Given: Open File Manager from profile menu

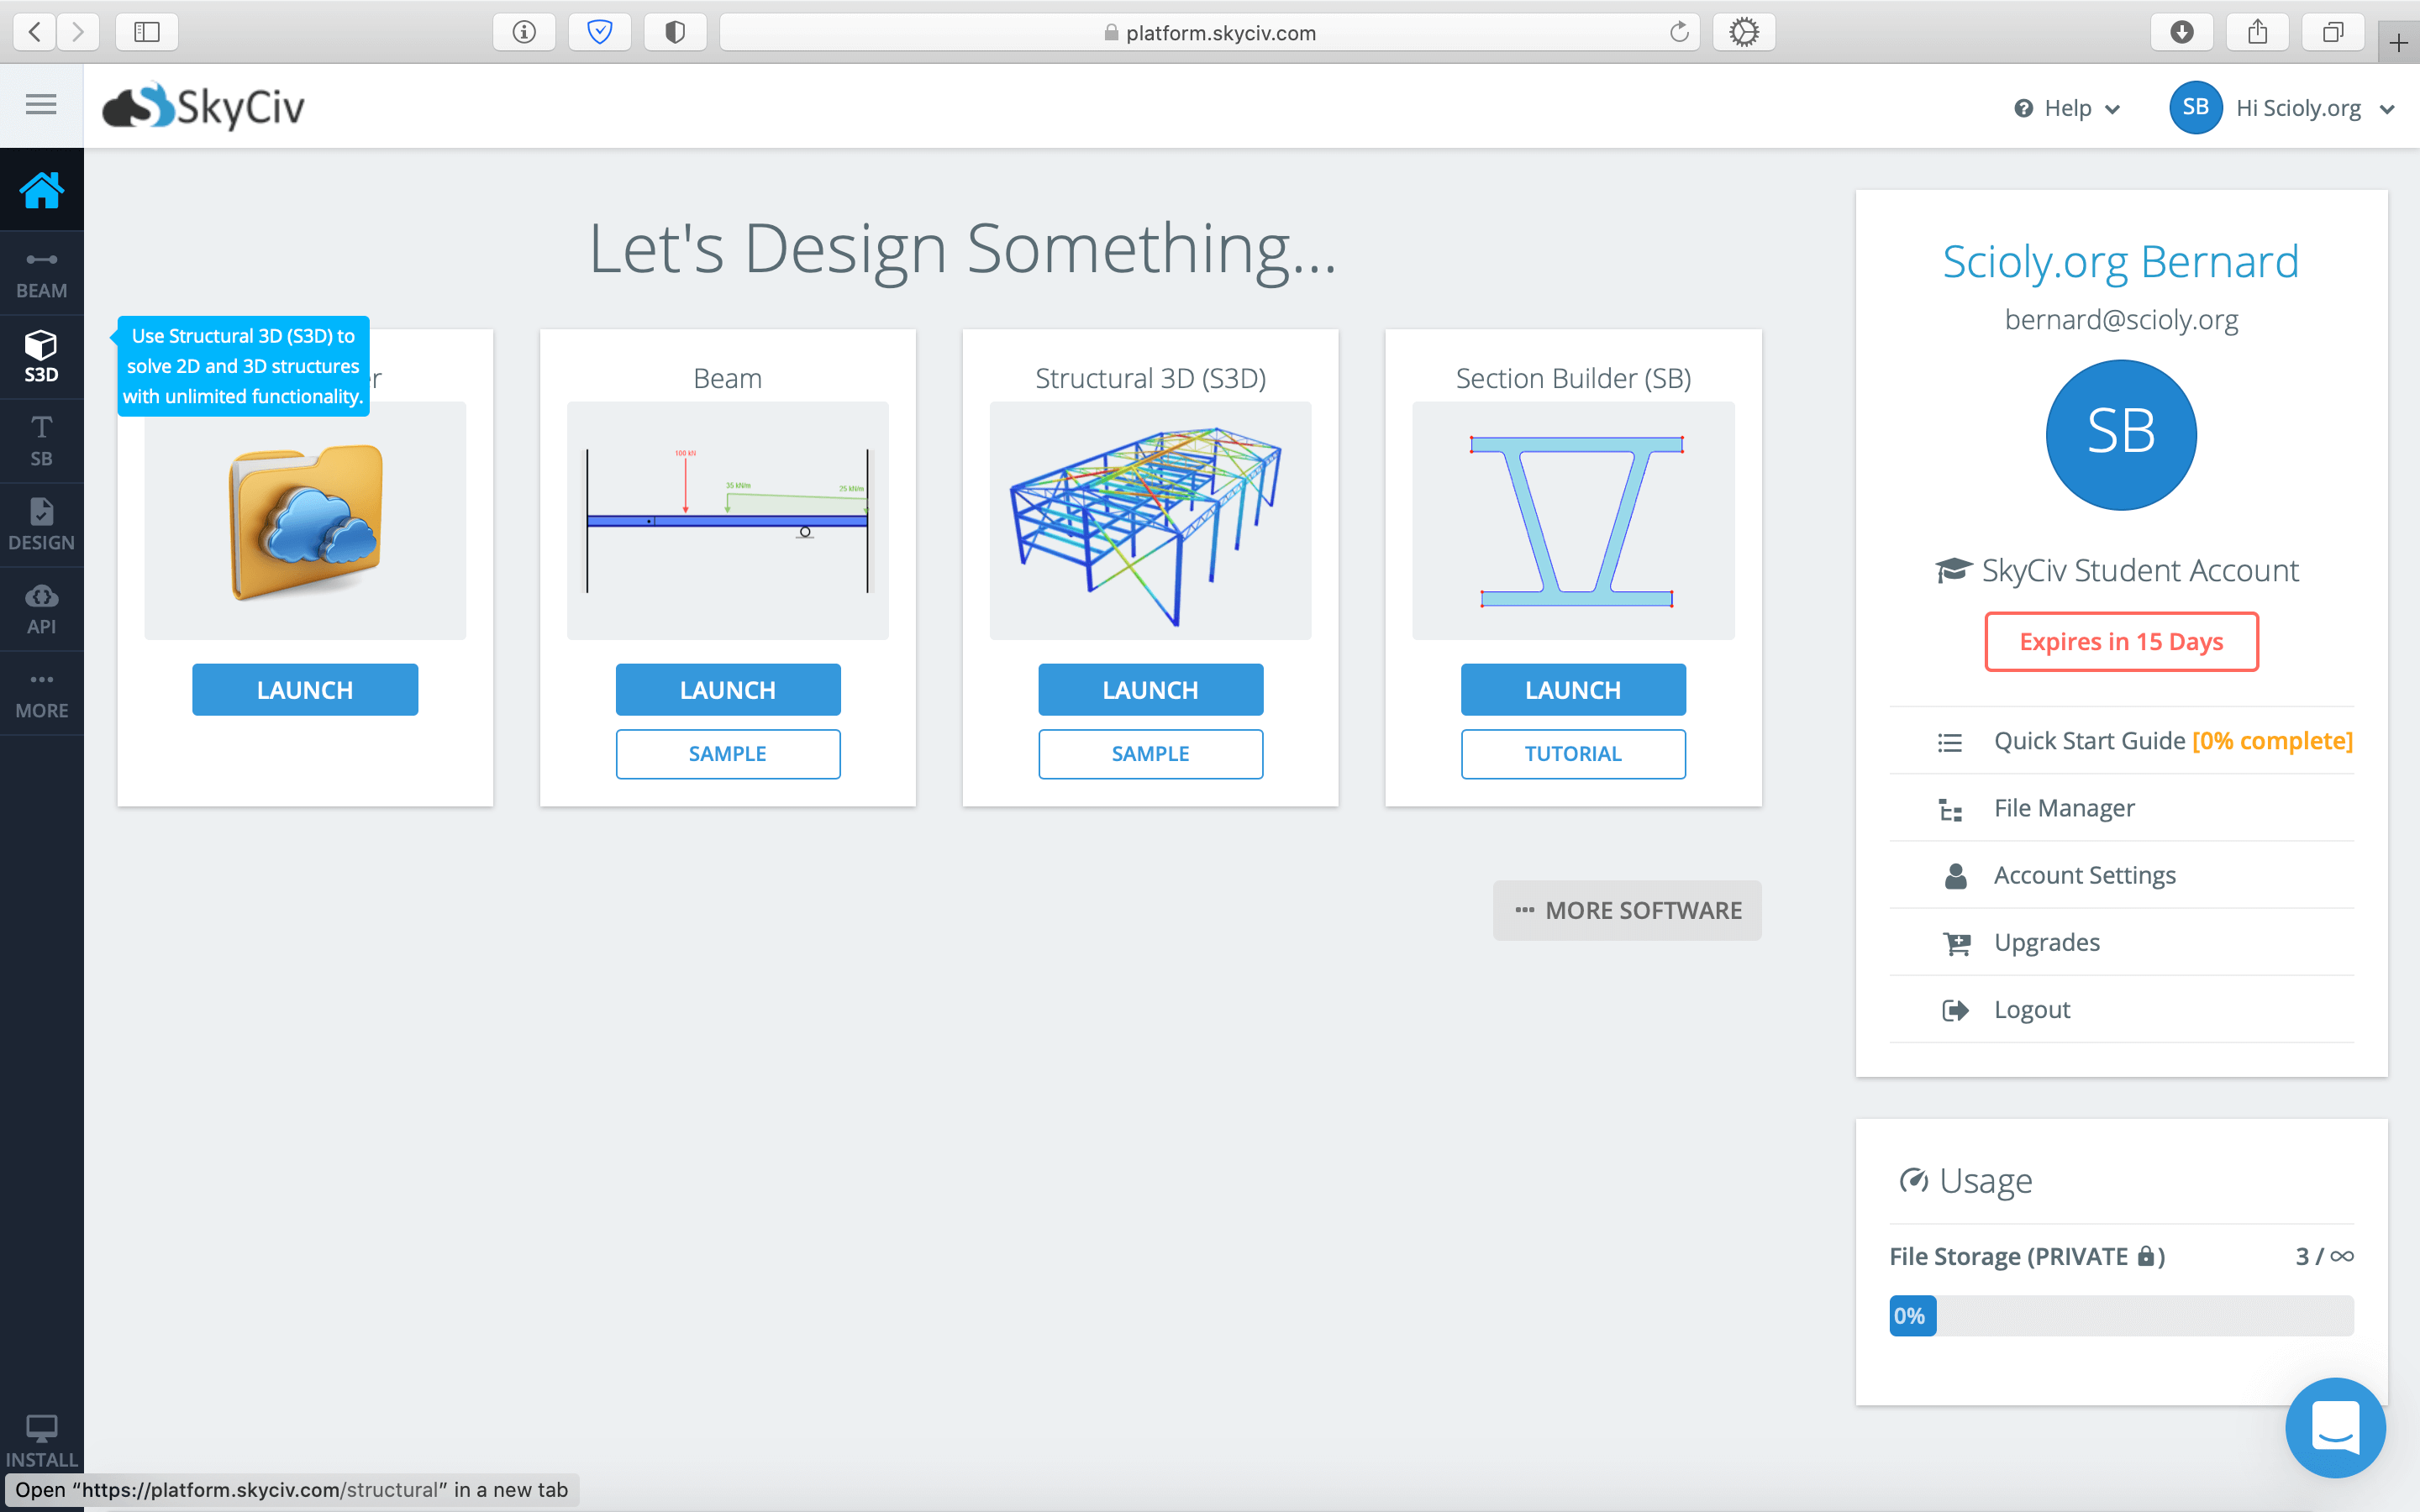Looking at the screenshot, I should 2063,808.
